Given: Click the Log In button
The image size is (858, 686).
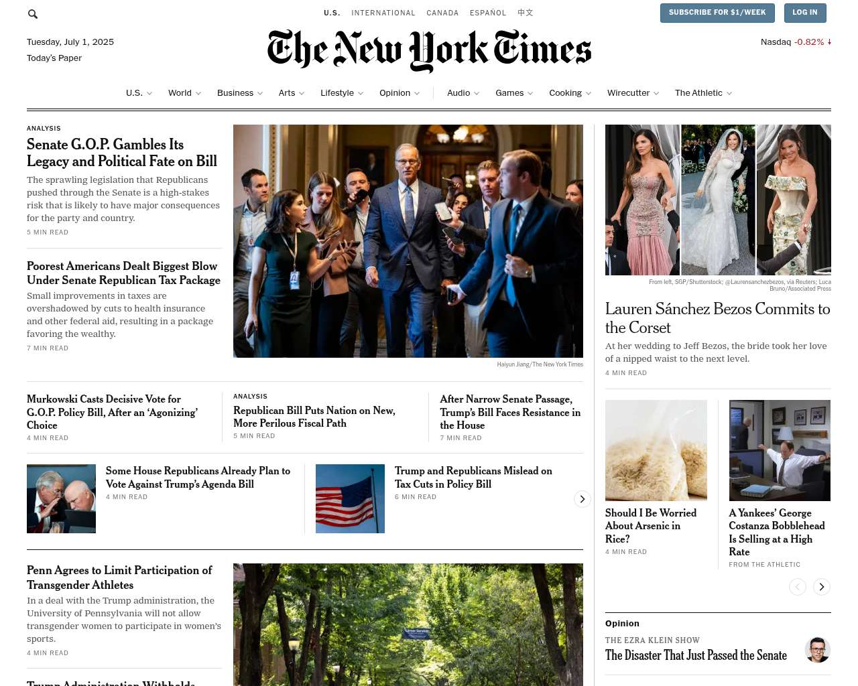Looking at the screenshot, I should (805, 13).
